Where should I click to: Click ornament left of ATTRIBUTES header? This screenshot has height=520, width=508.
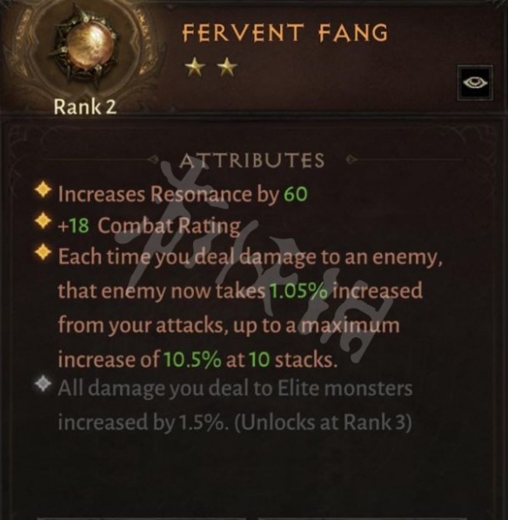153,159
